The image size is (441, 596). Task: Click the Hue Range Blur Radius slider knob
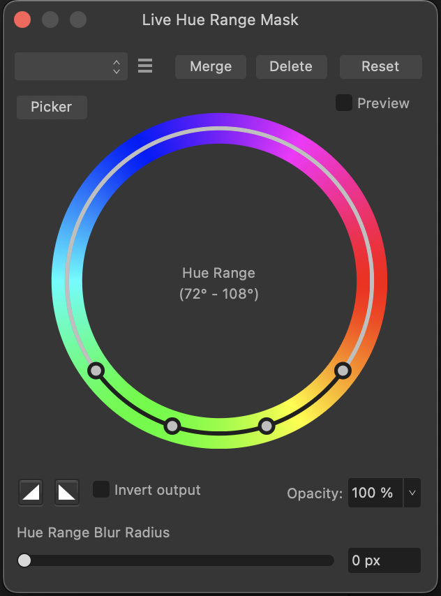pyautogui.click(x=24, y=560)
